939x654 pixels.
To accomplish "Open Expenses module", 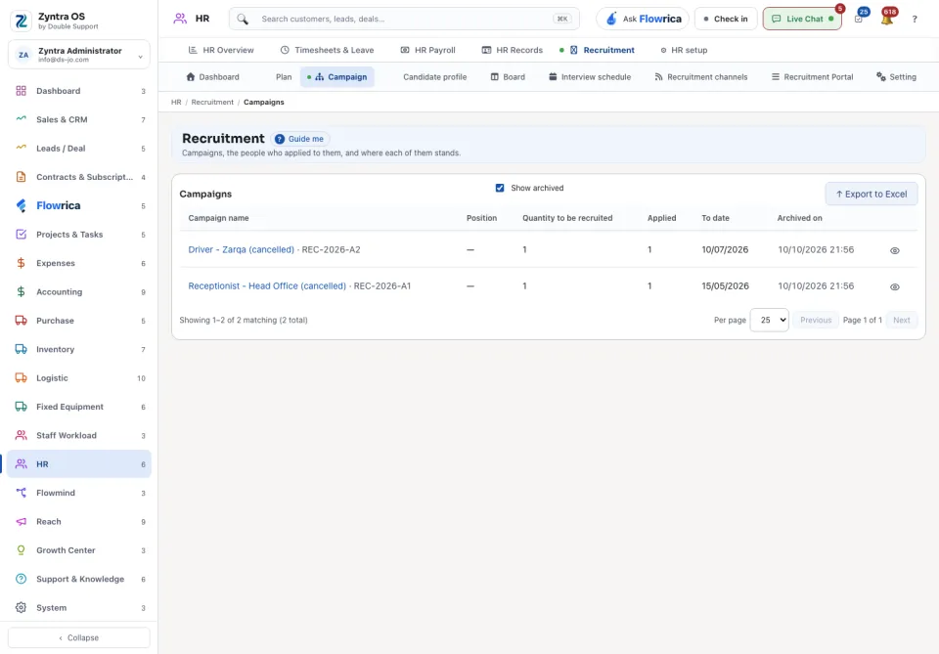I will [x=79, y=263].
